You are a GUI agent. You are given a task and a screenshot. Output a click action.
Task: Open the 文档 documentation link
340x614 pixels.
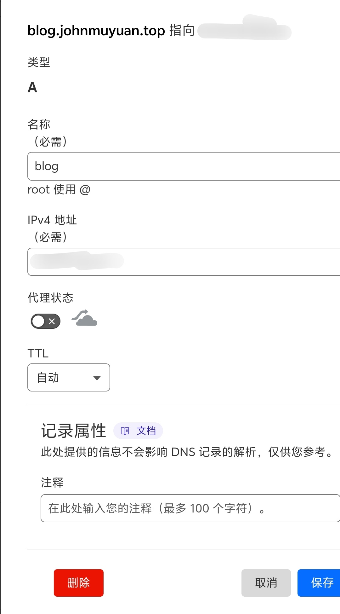(146, 431)
